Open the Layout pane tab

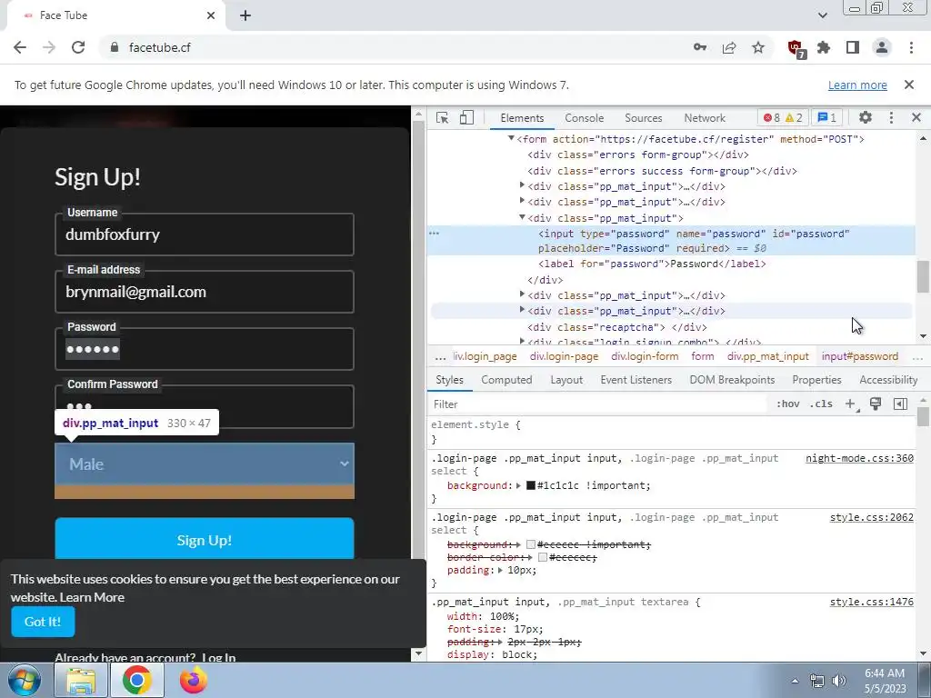(x=566, y=380)
